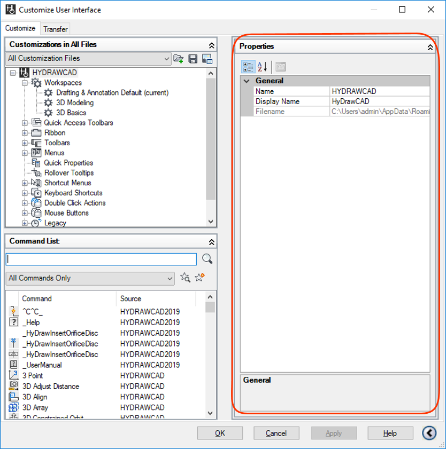Click the search magnifier in Command List
Screen dimensions: 446x449
(207, 258)
